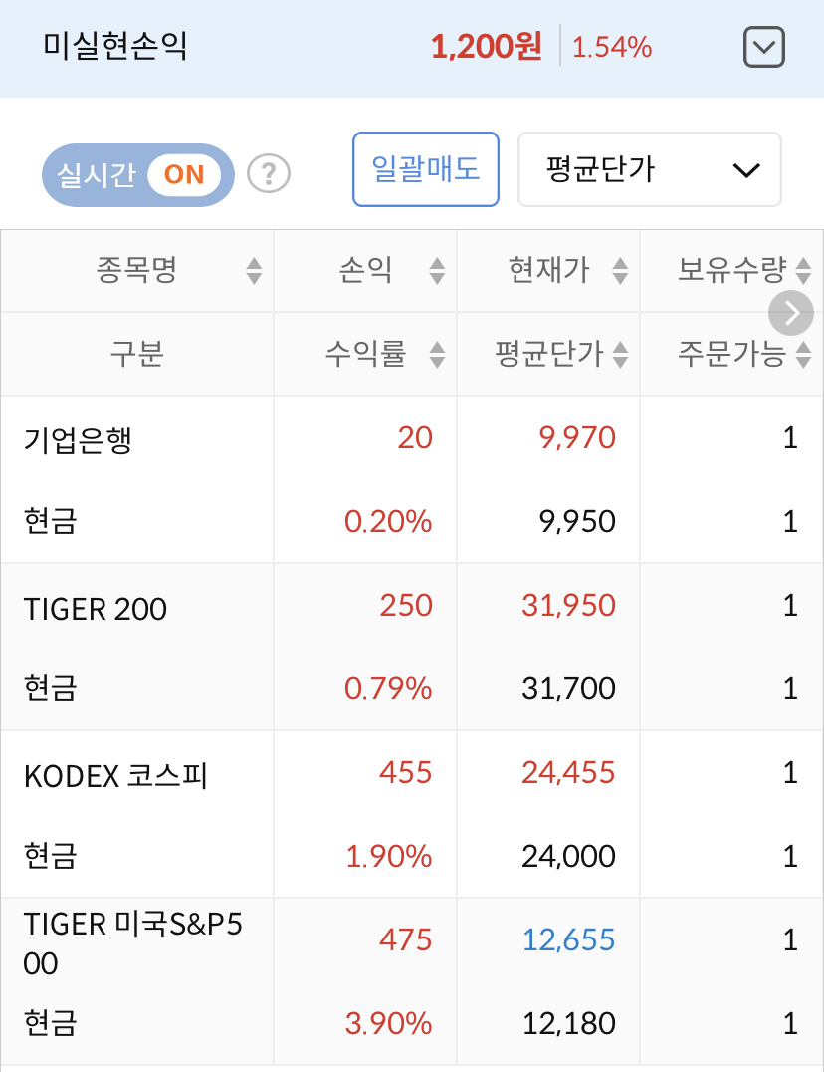Sort by 주문가능 column arrows
Screen dimensions: 824x1072
pos(803,354)
